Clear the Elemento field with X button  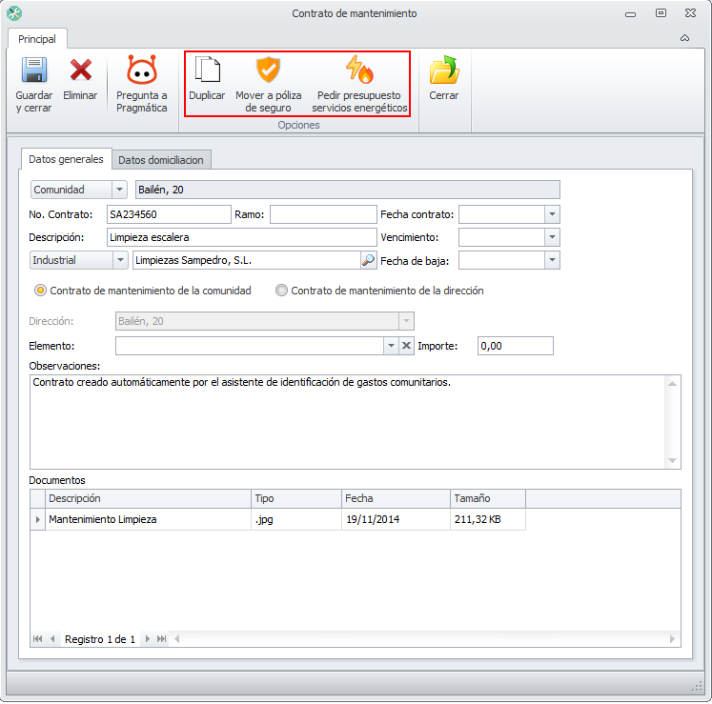tap(406, 346)
